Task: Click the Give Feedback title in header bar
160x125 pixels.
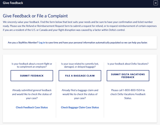Action: pyautogui.click(x=13, y=3)
